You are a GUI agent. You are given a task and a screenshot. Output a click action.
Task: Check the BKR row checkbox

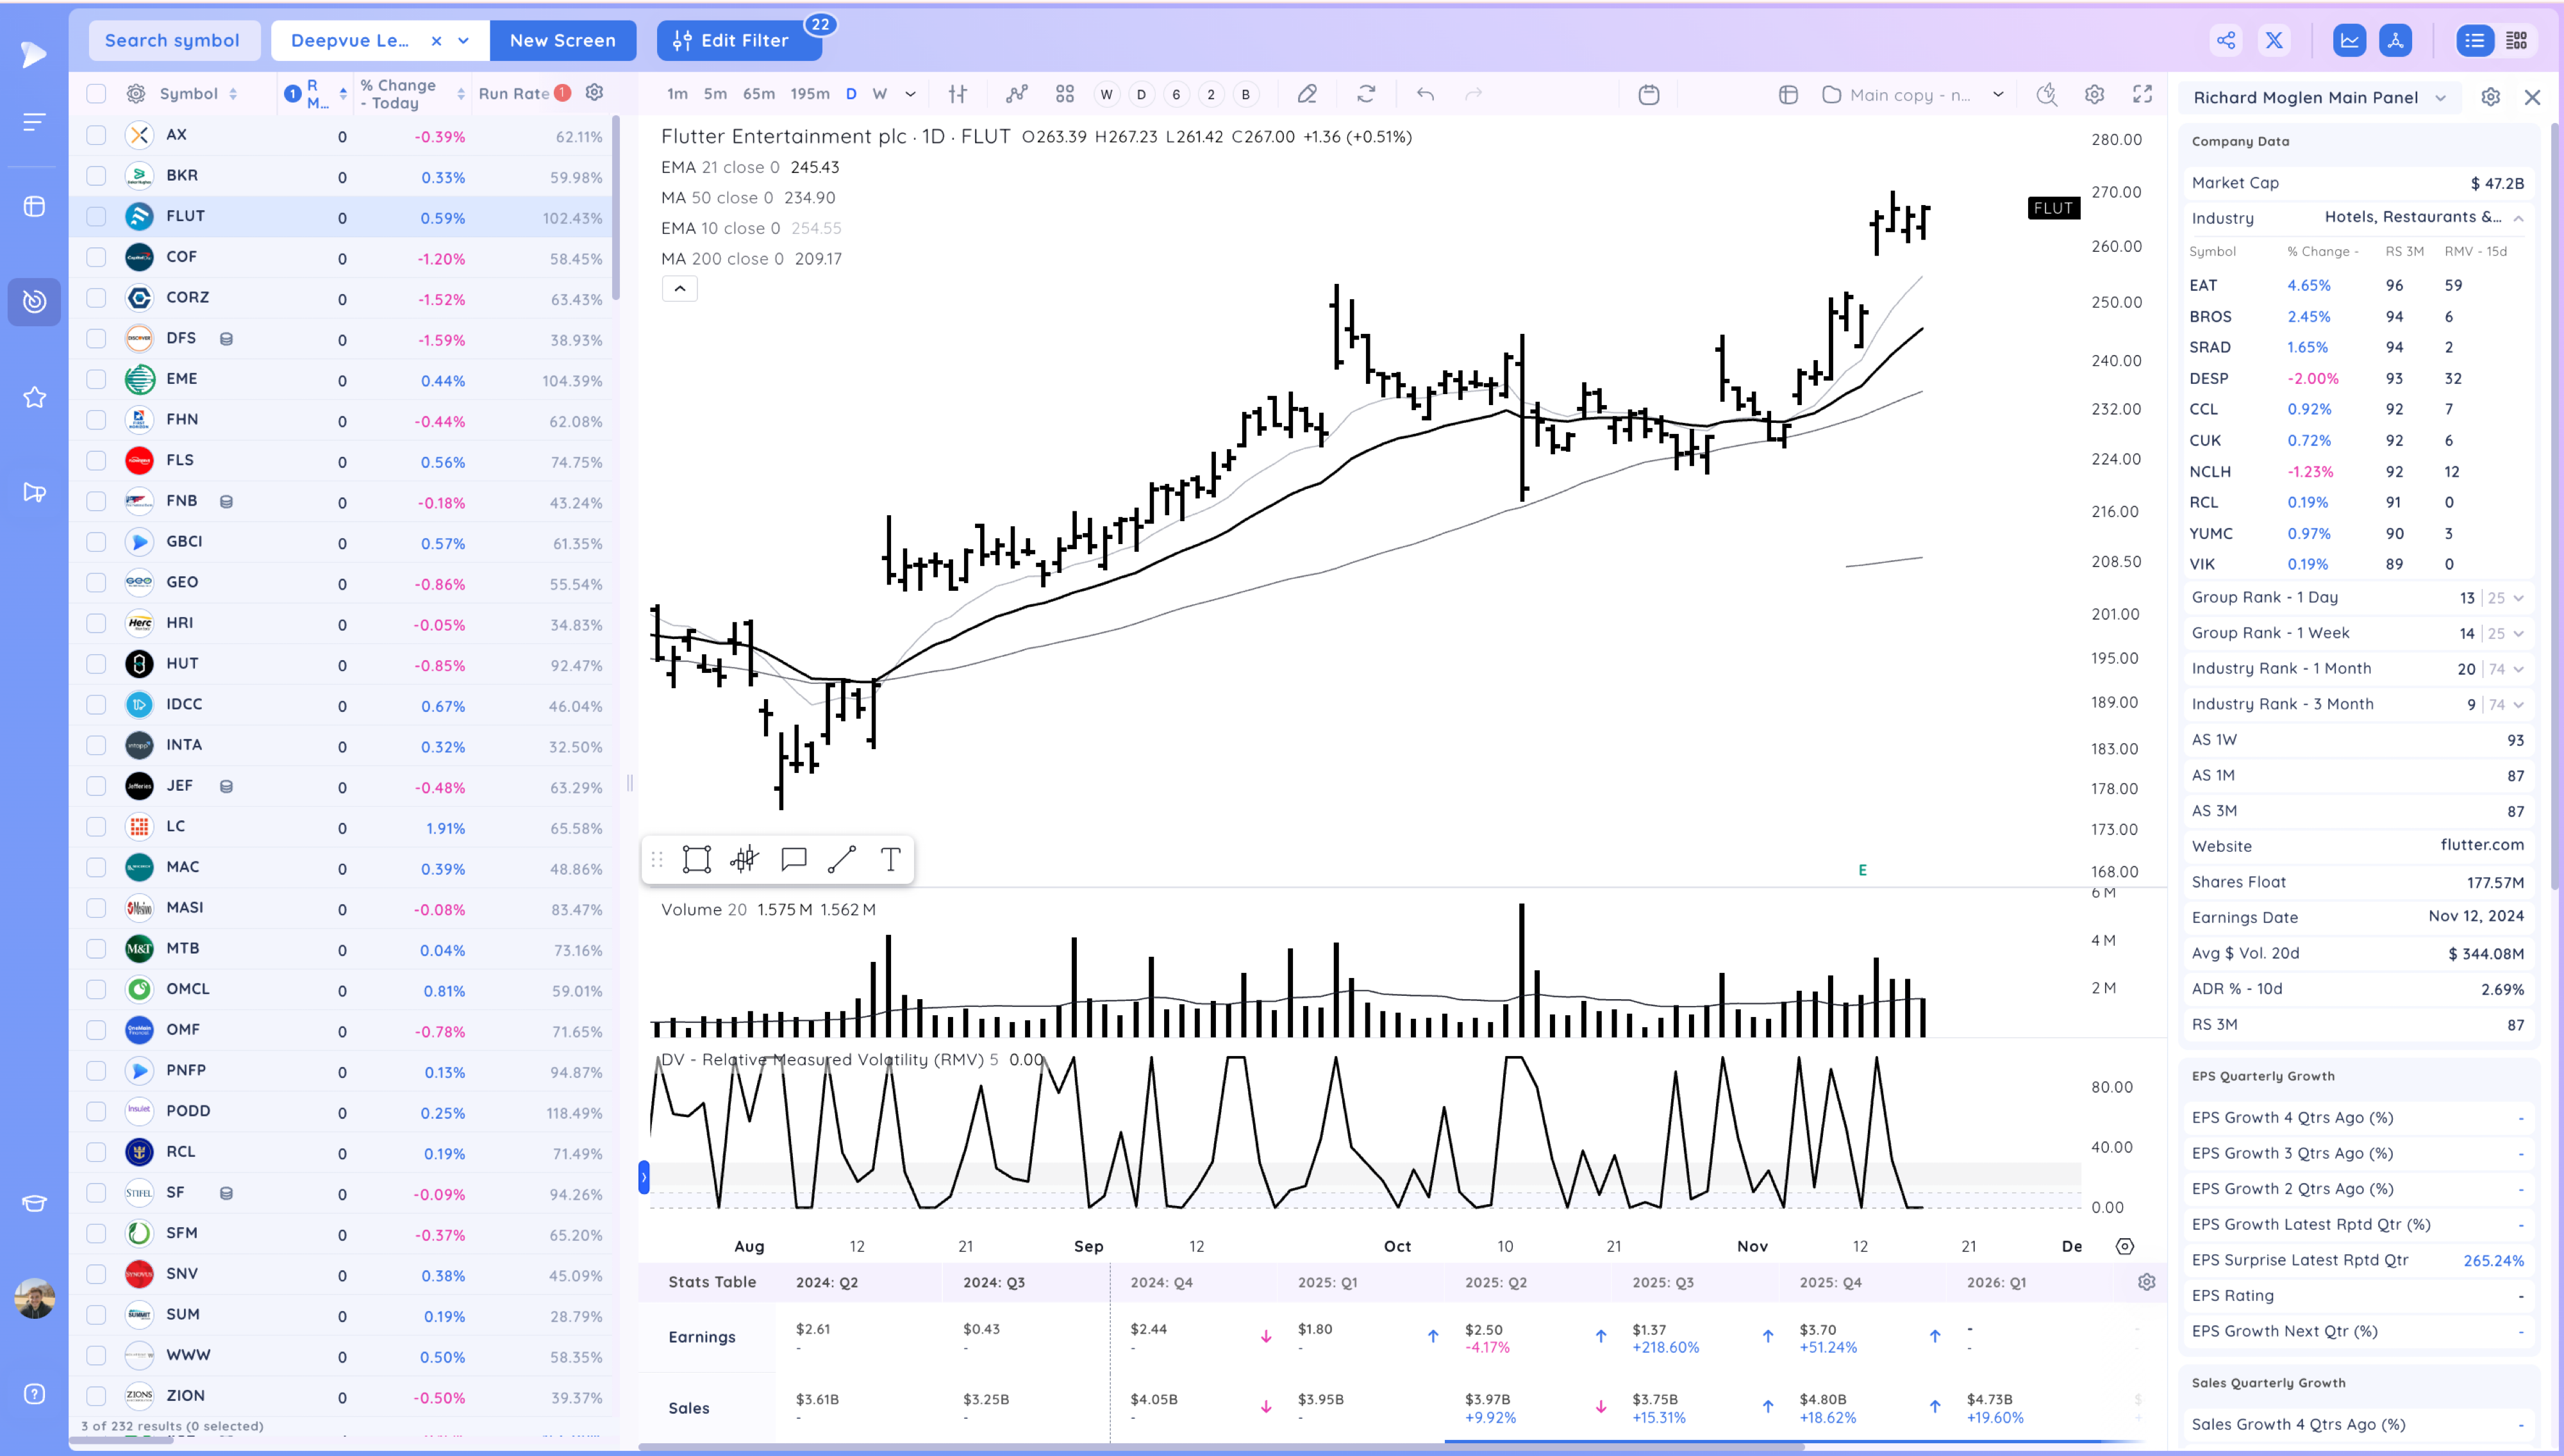[96, 176]
